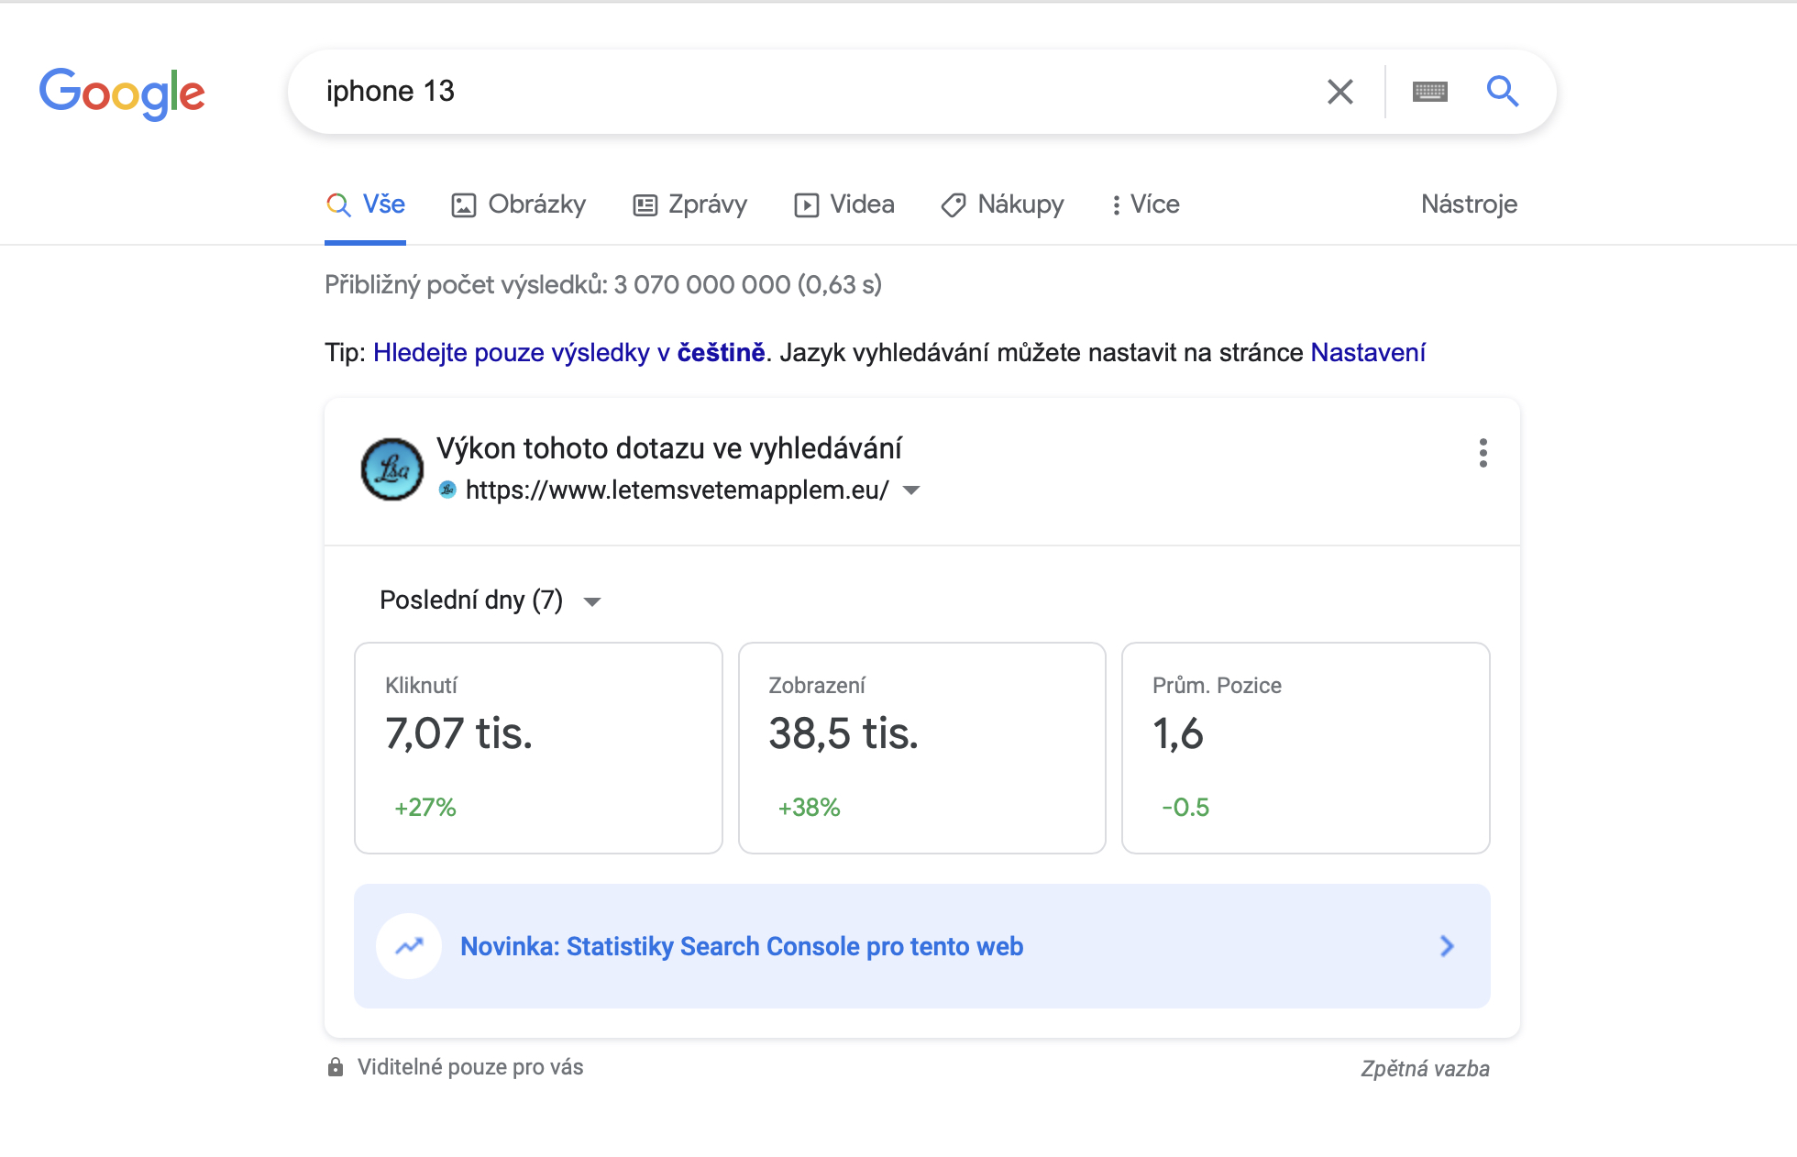Click the lock icon near Viditelné pouze pro vás
This screenshot has width=1797, height=1157.
click(x=336, y=1067)
